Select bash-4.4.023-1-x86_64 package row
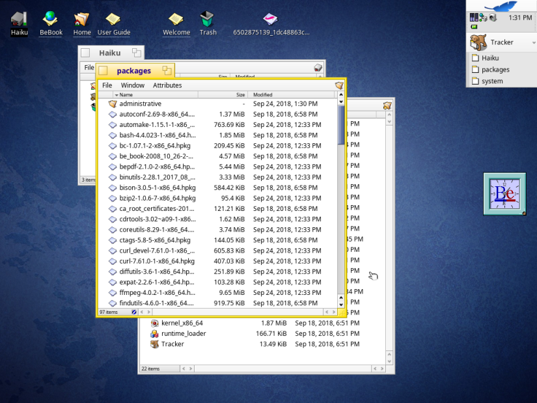Screen dimensions: 537x403 pos(217,135)
